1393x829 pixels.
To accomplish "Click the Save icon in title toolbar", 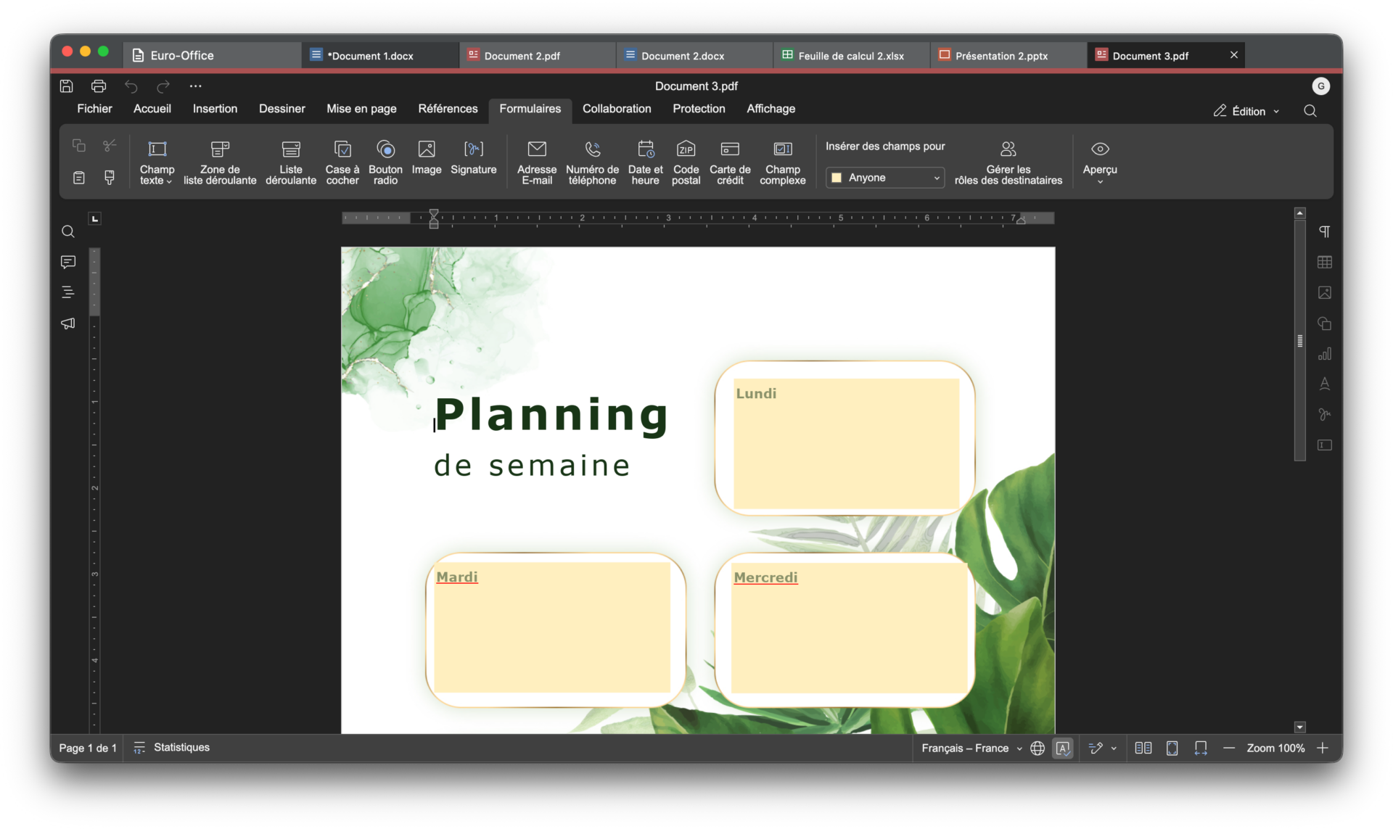I will point(66,86).
